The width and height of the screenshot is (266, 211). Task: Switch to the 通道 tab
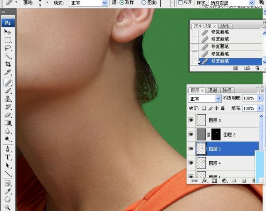pyautogui.click(x=213, y=90)
